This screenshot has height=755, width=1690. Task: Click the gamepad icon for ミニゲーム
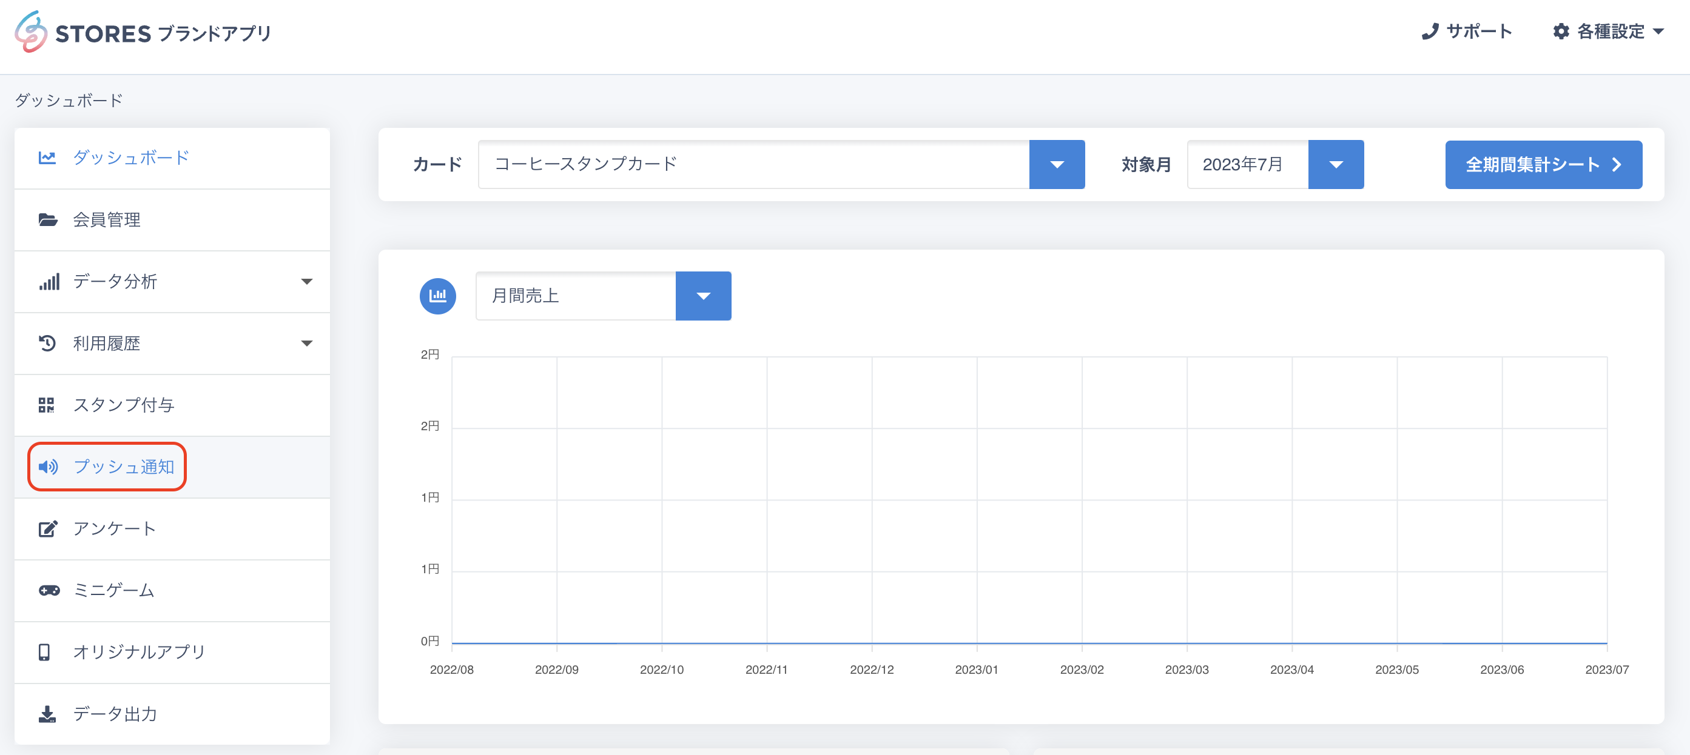(x=49, y=591)
